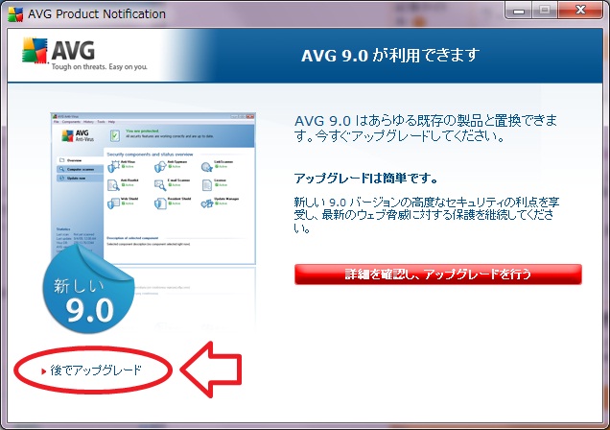Image resolution: width=610 pixels, height=430 pixels.
Task: Click the disabled maximize window button
Action: (545, 11)
